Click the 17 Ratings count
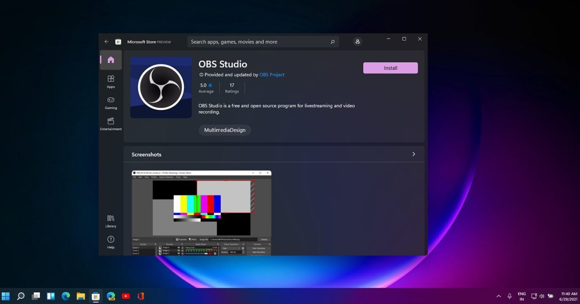 231,88
